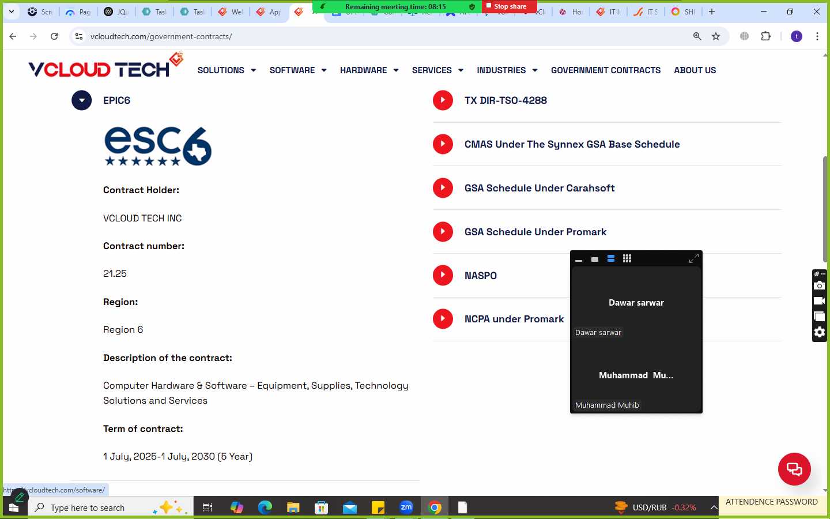Switch Zoom panel to single-speaker view
Viewport: 830px width, 519px height.
click(x=595, y=259)
